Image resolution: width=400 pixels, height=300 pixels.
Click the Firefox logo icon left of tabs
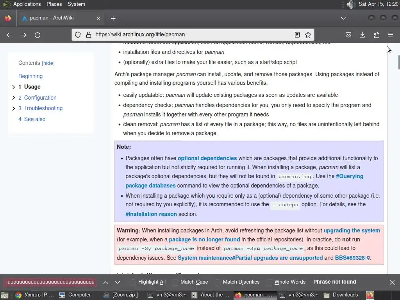click(x=8, y=18)
